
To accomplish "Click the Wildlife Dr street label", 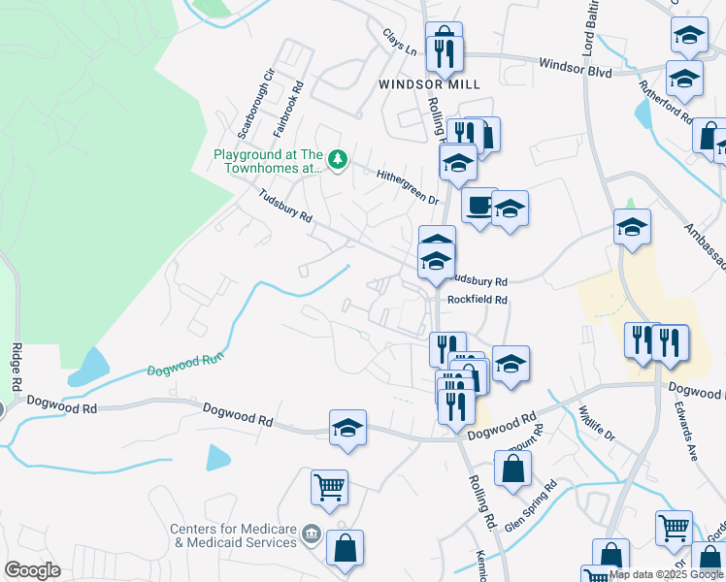I will click(597, 423).
